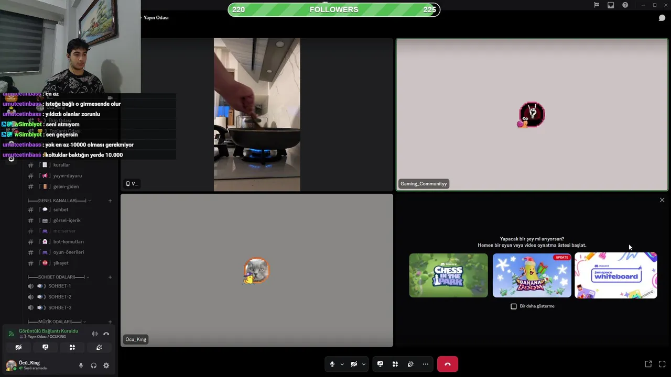Turn on camera in voice status panel
This screenshot has width=671, height=377.
click(18, 347)
